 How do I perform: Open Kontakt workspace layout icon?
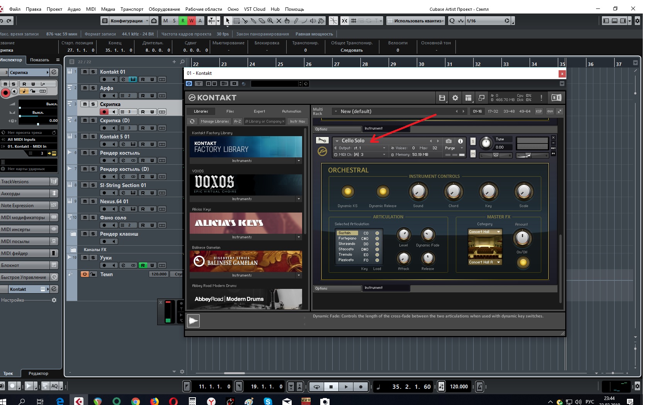(x=468, y=98)
